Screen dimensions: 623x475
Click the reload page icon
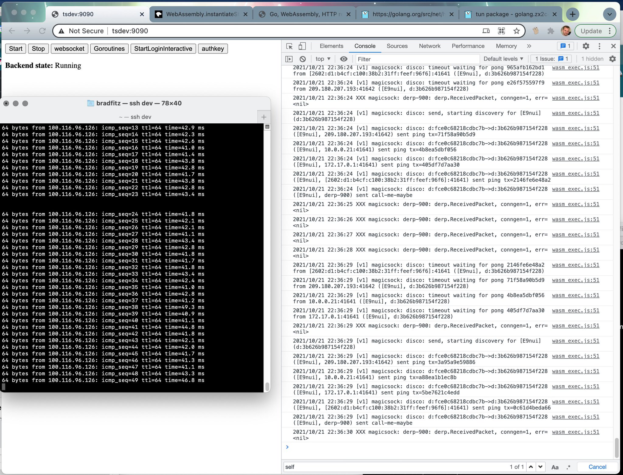click(x=42, y=31)
